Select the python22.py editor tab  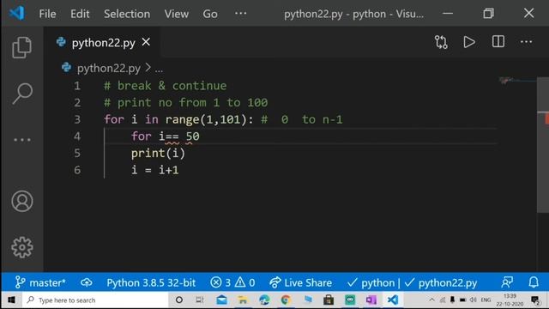tap(103, 42)
